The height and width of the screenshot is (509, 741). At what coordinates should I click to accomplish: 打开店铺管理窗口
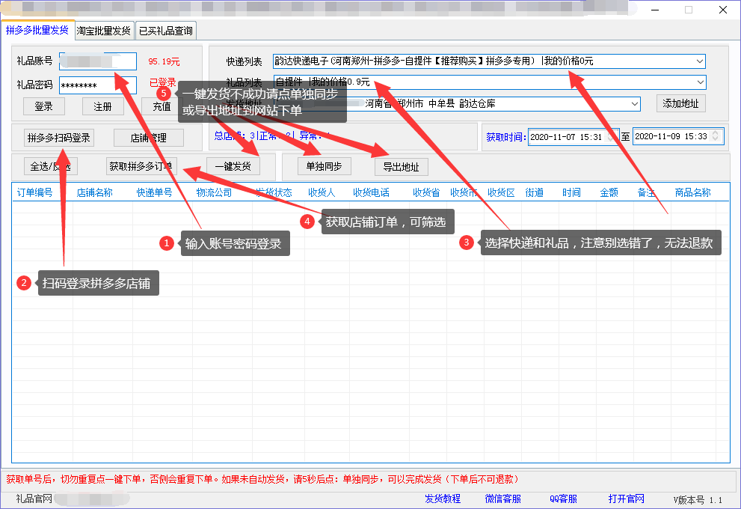(x=148, y=138)
